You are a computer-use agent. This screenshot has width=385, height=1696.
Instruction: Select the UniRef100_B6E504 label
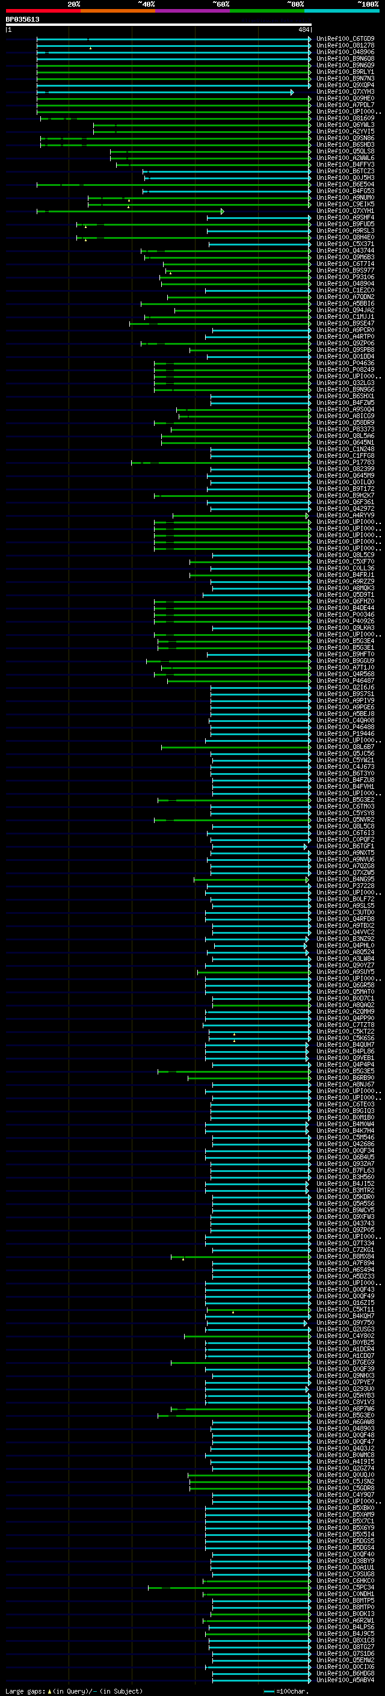[x=345, y=184]
